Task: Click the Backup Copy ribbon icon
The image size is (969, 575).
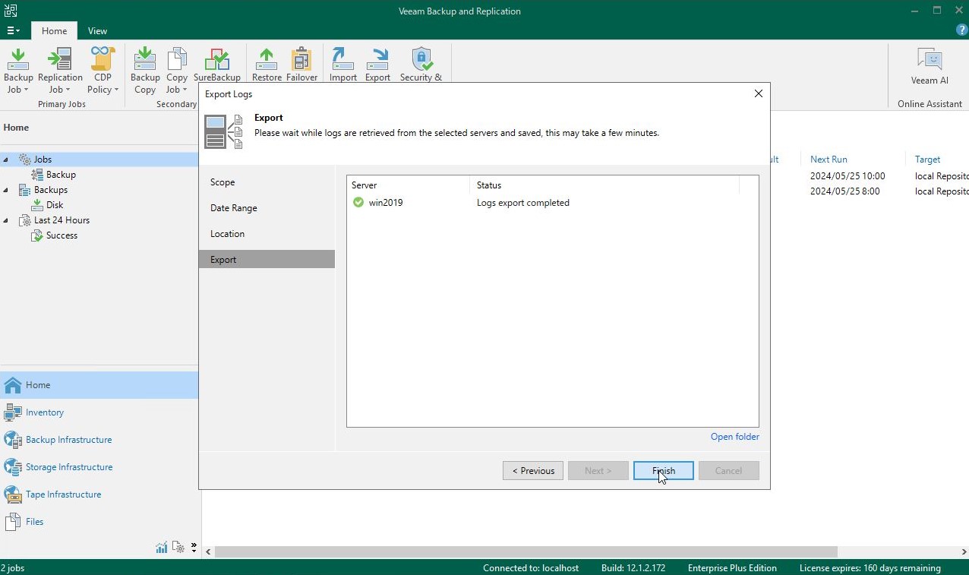Action: tap(145, 70)
